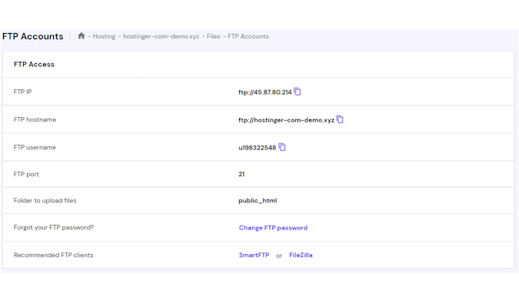Click the Recommended FTP clients label
Screen dimensions: 519x308
(x=53, y=255)
